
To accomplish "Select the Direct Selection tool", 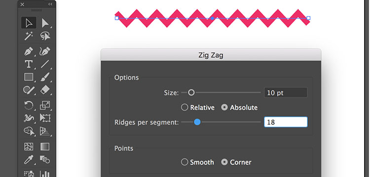I will [45, 23].
